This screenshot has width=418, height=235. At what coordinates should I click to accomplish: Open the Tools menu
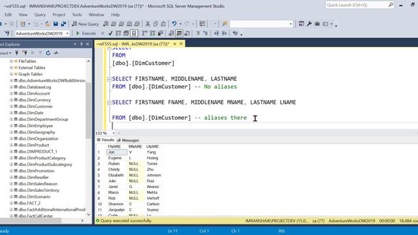coord(77,14)
